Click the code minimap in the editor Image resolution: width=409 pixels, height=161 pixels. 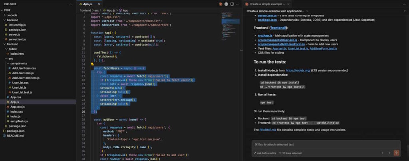(x=230, y=26)
